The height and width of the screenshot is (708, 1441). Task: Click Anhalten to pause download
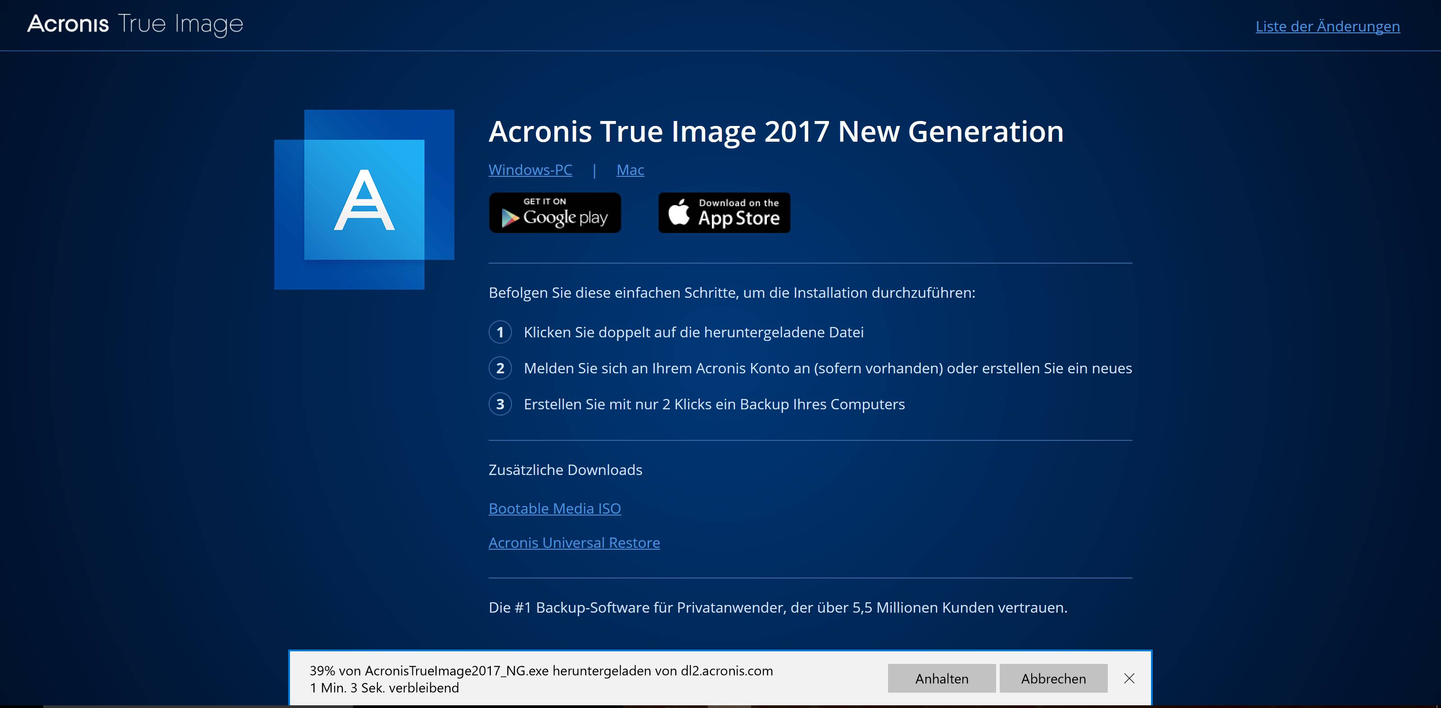tap(943, 679)
